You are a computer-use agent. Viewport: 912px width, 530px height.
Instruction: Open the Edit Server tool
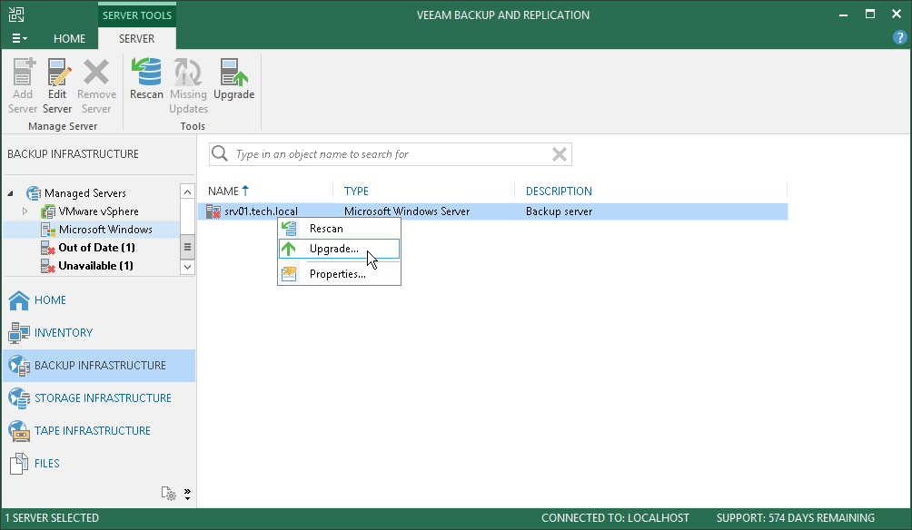point(57,85)
